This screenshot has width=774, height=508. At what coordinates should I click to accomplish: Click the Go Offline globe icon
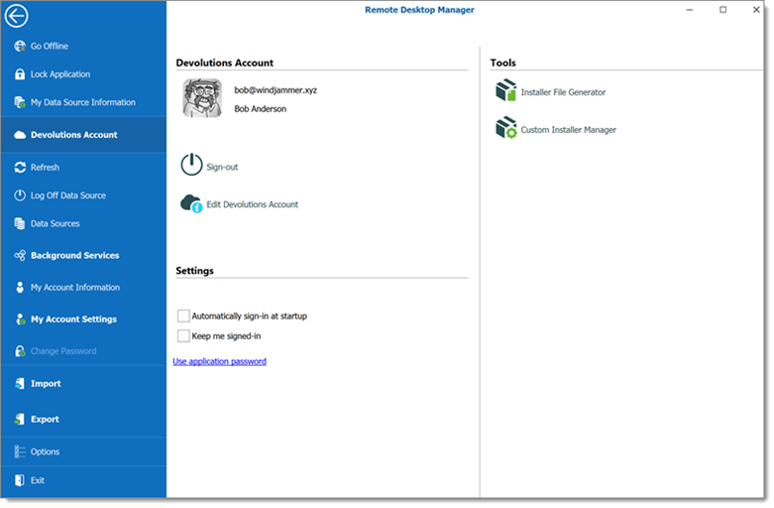[20, 46]
